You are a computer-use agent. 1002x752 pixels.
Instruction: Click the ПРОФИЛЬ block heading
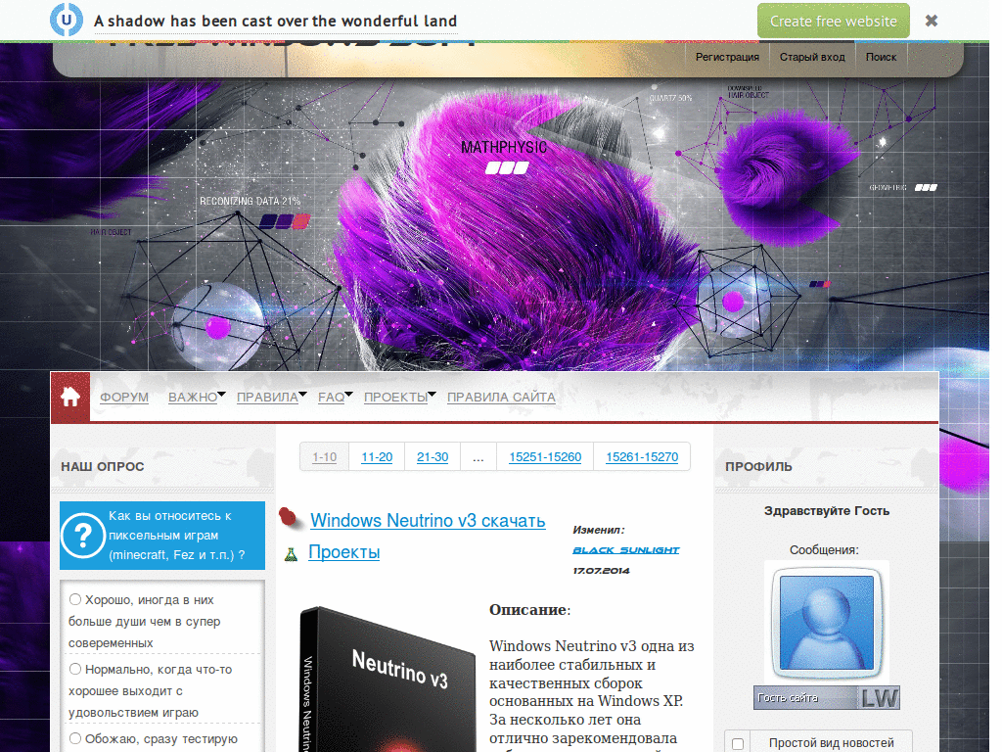coord(758,467)
